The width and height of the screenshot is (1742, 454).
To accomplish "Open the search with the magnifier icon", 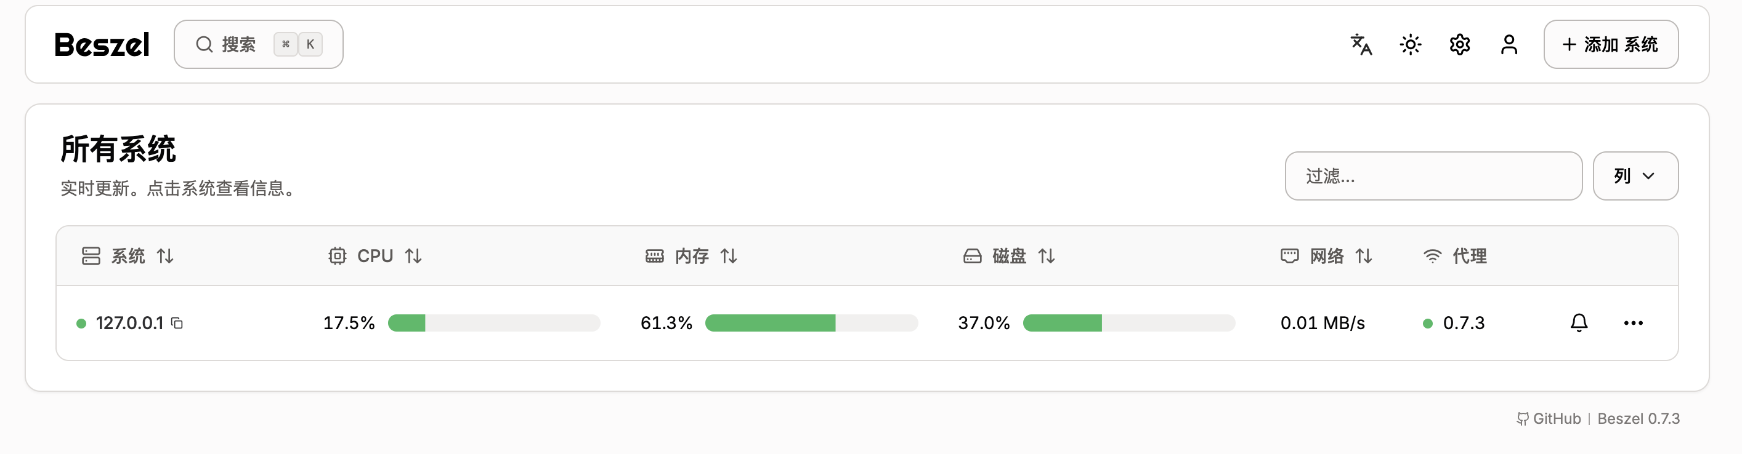I will click(x=205, y=44).
